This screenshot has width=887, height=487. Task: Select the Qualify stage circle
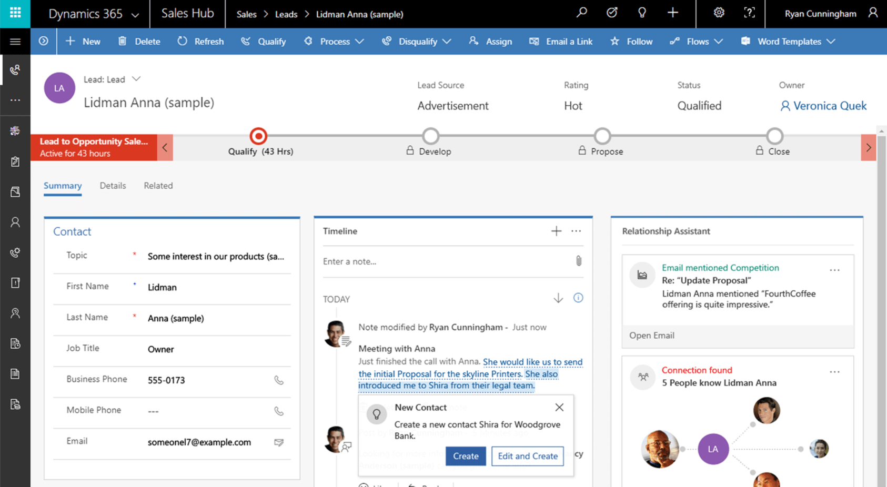pyautogui.click(x=258, y=136)
